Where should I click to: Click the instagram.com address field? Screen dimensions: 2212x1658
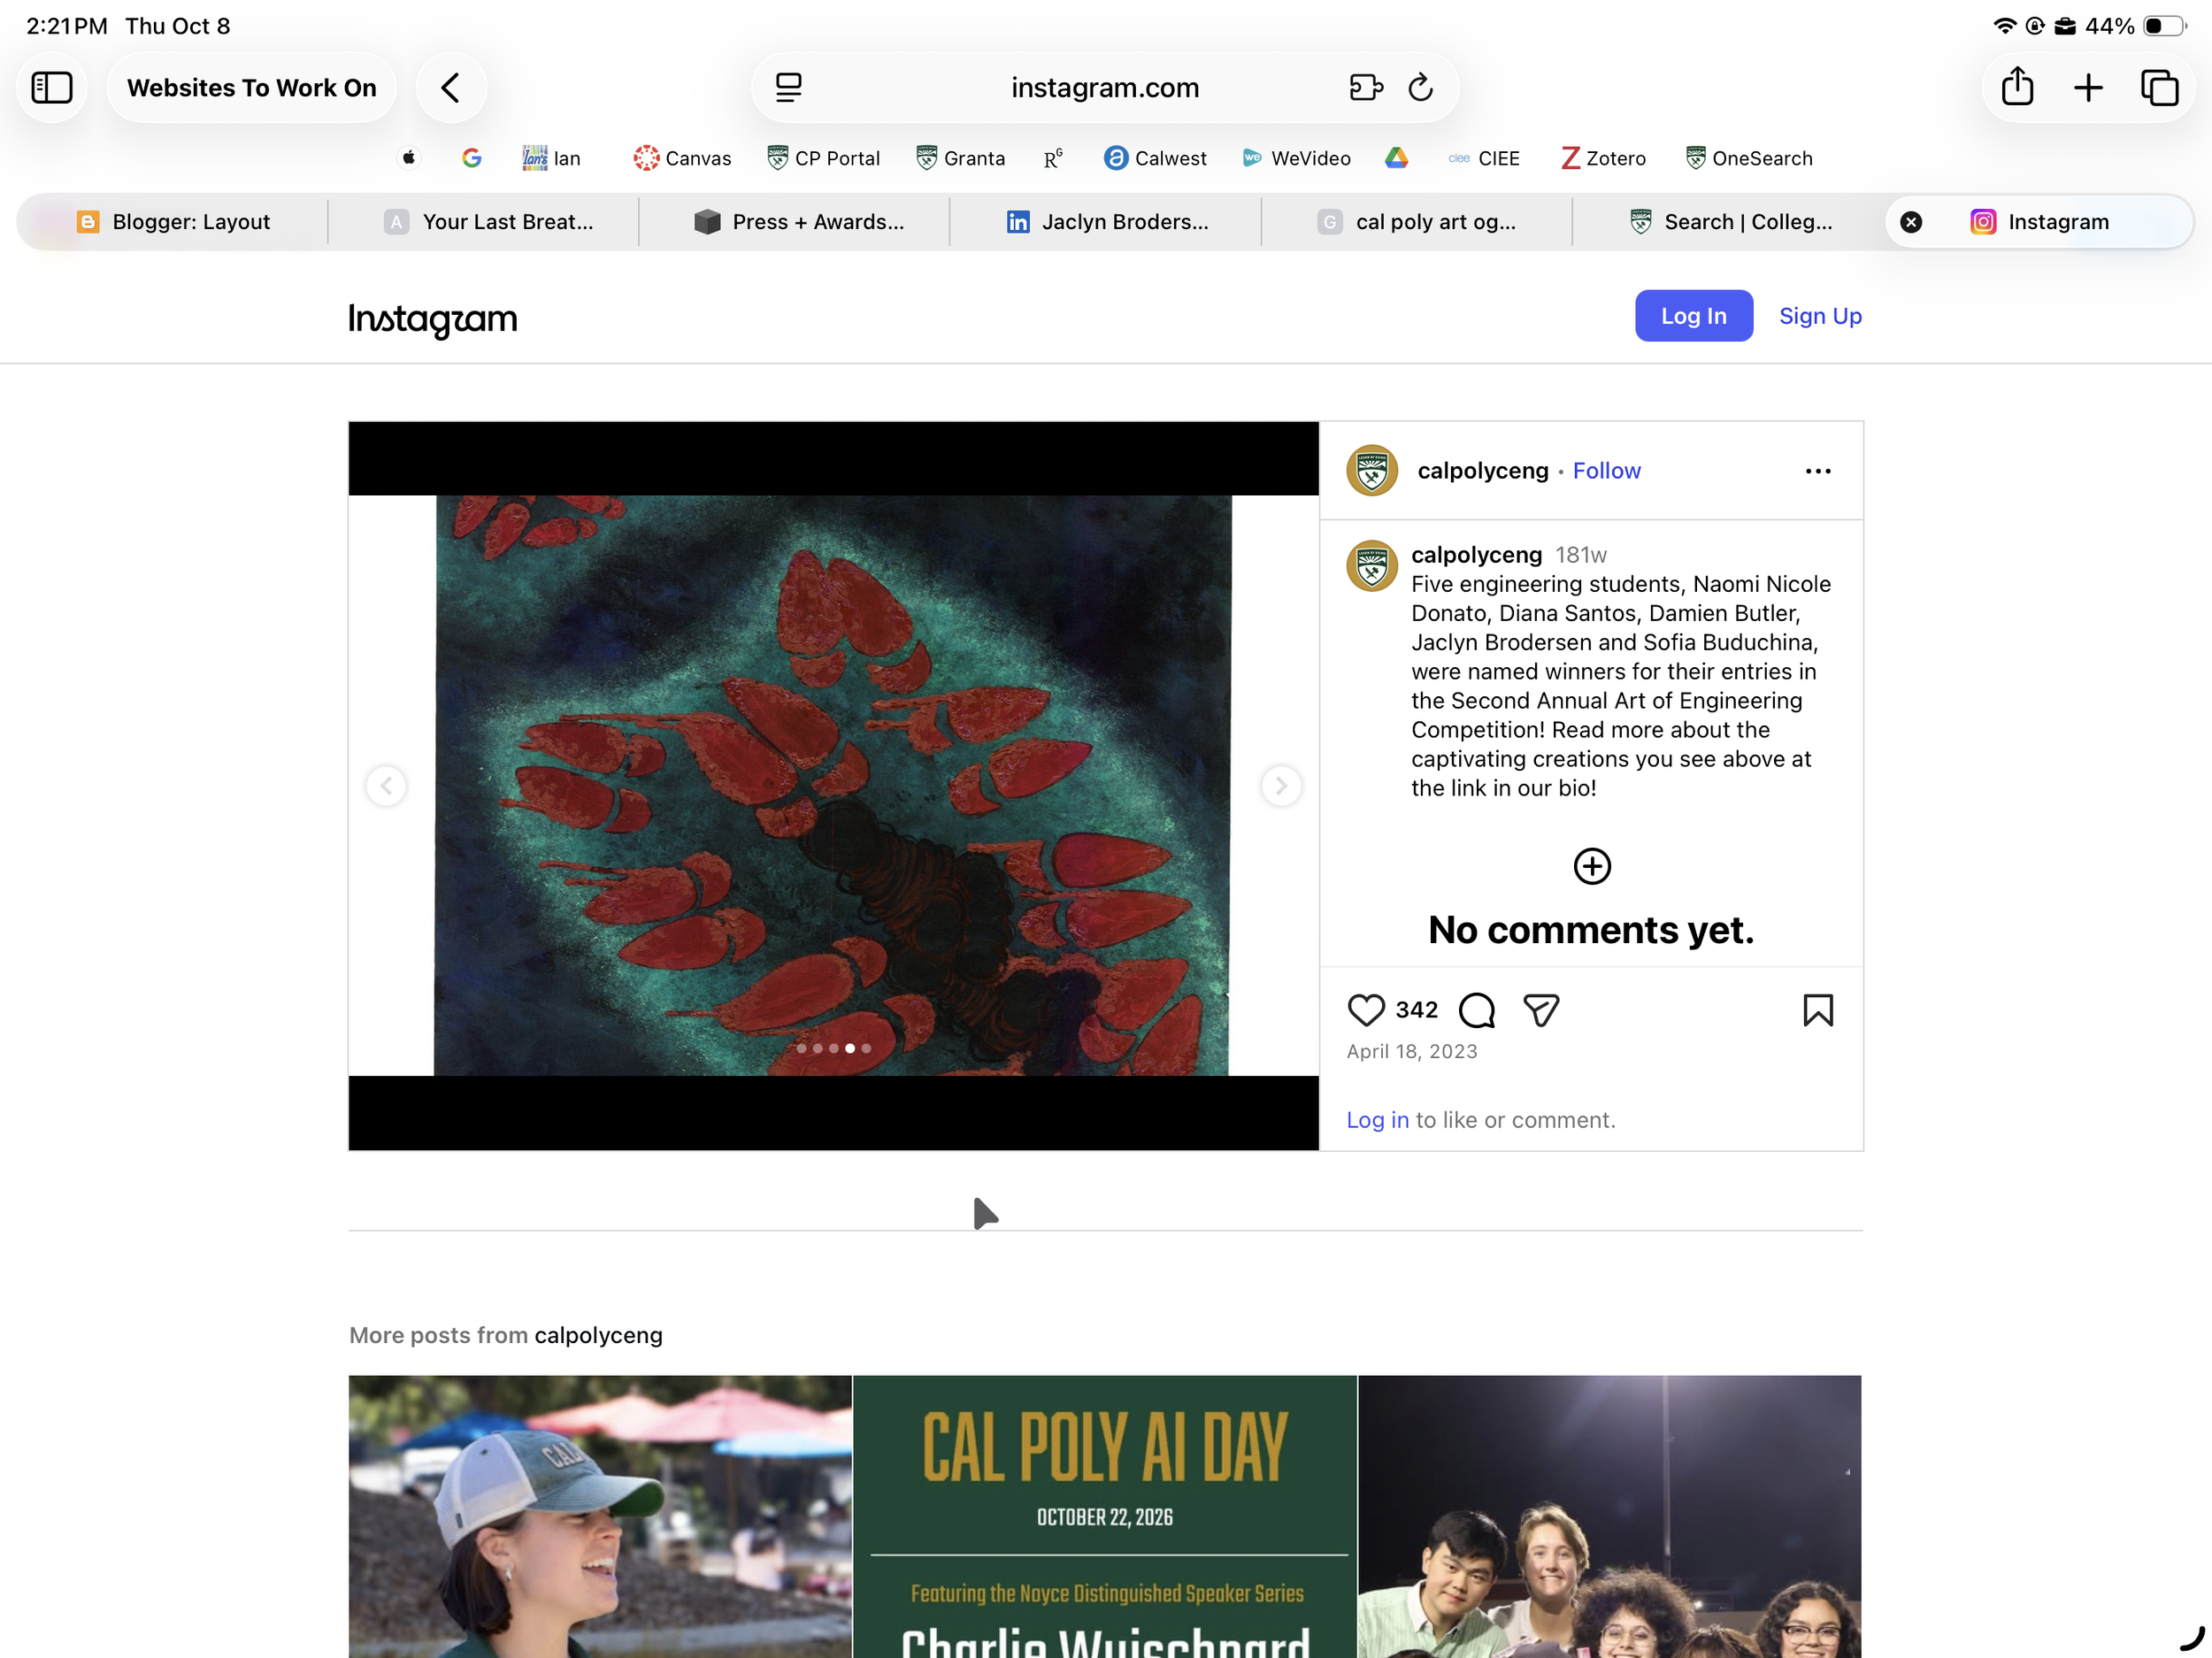[x=1105, y=88]
